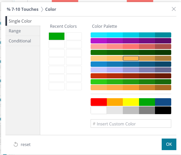Choose the yellow basic color swatch
The width and height of the screenshot is (181, 155).
point(131,102)
